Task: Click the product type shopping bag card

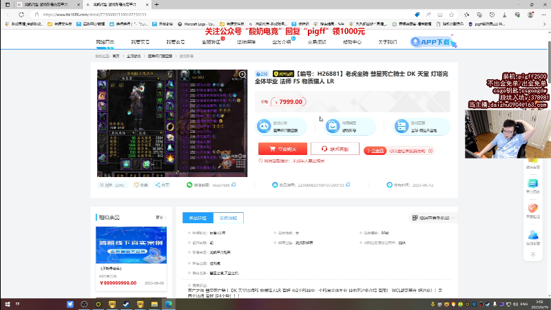Action: click(x=350, y=126)
